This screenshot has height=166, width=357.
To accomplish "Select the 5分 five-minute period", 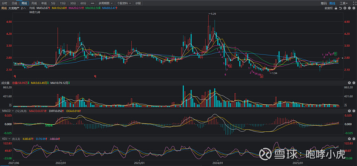I will pyautogui.click(x=53, y=4).
